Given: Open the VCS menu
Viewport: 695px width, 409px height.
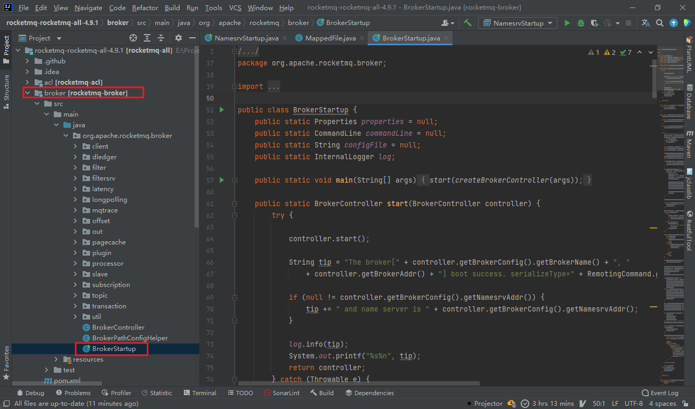Looking at the screenshot, I should [235, 7].
